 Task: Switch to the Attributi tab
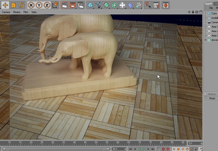click(211, 94)
